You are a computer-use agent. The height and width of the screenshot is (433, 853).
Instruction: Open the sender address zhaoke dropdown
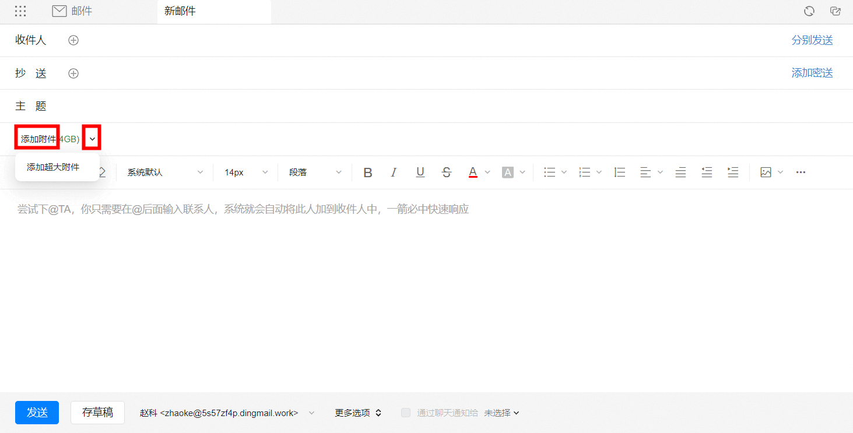tap(227, 413)
